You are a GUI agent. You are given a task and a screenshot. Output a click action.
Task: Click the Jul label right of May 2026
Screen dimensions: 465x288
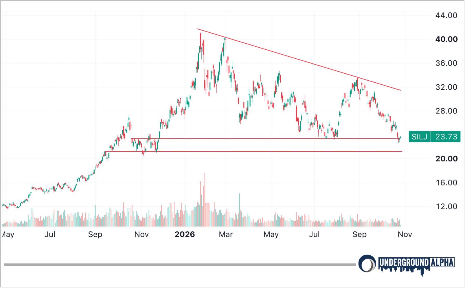tap(314, 234)
